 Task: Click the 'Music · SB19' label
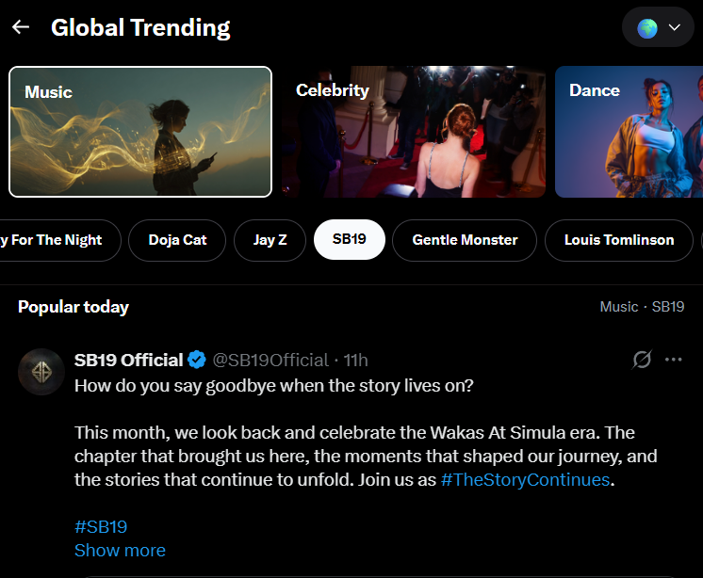tap(642, 307)
